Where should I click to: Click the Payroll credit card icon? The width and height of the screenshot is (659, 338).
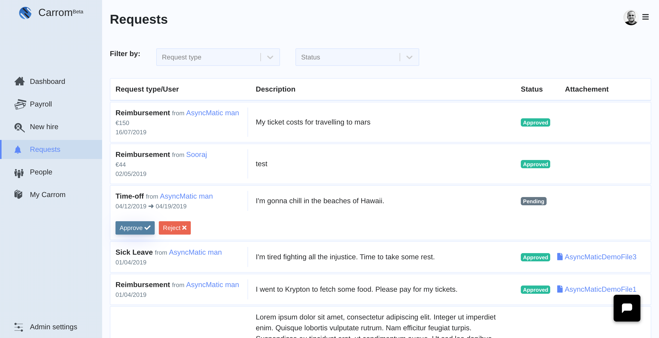tap(20, 104)
